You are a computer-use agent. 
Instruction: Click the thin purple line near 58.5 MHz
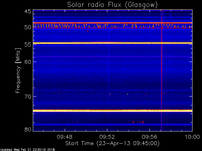coord(113,57)
